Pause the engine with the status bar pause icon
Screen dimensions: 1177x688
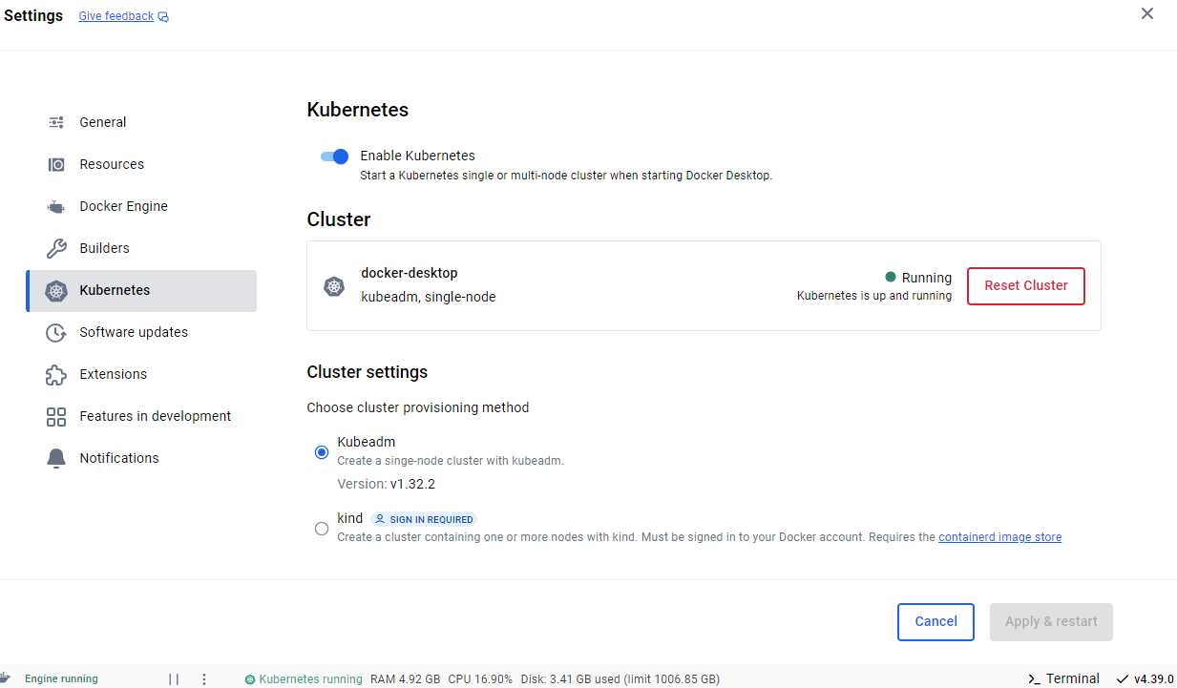pos(174,679)
